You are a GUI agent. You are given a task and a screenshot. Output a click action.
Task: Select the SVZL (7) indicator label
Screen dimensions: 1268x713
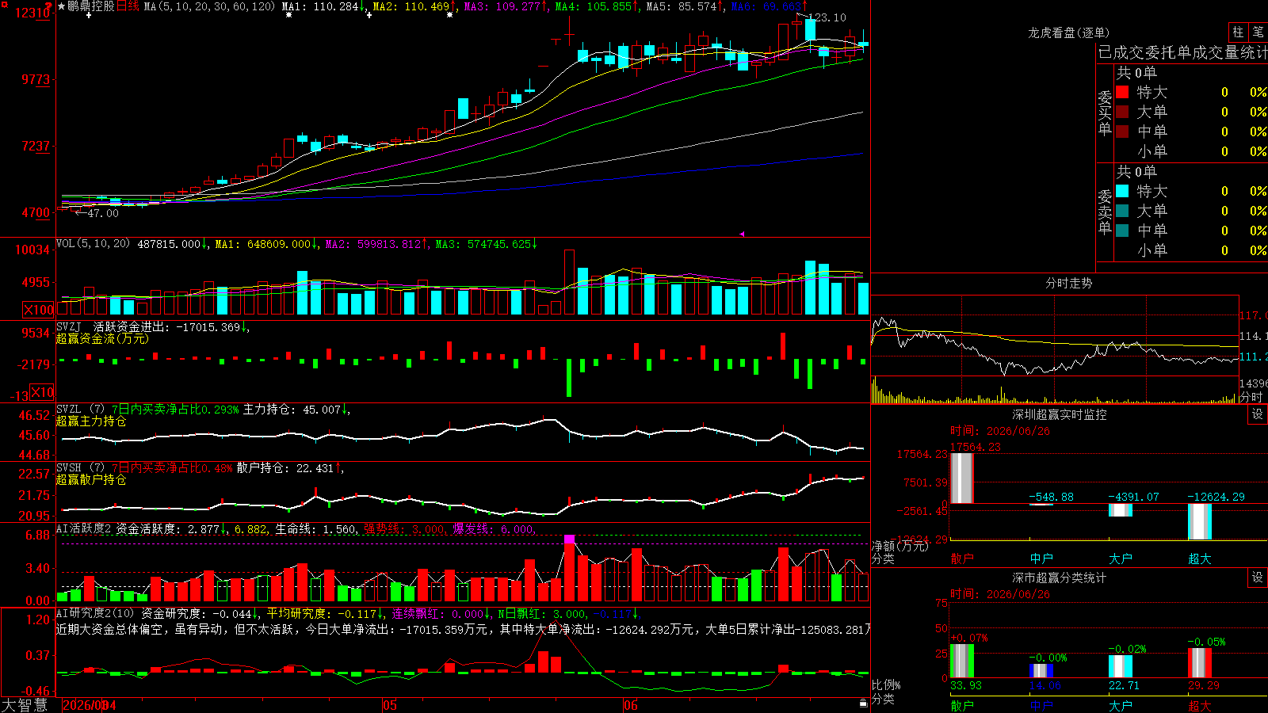pos(80,410)
